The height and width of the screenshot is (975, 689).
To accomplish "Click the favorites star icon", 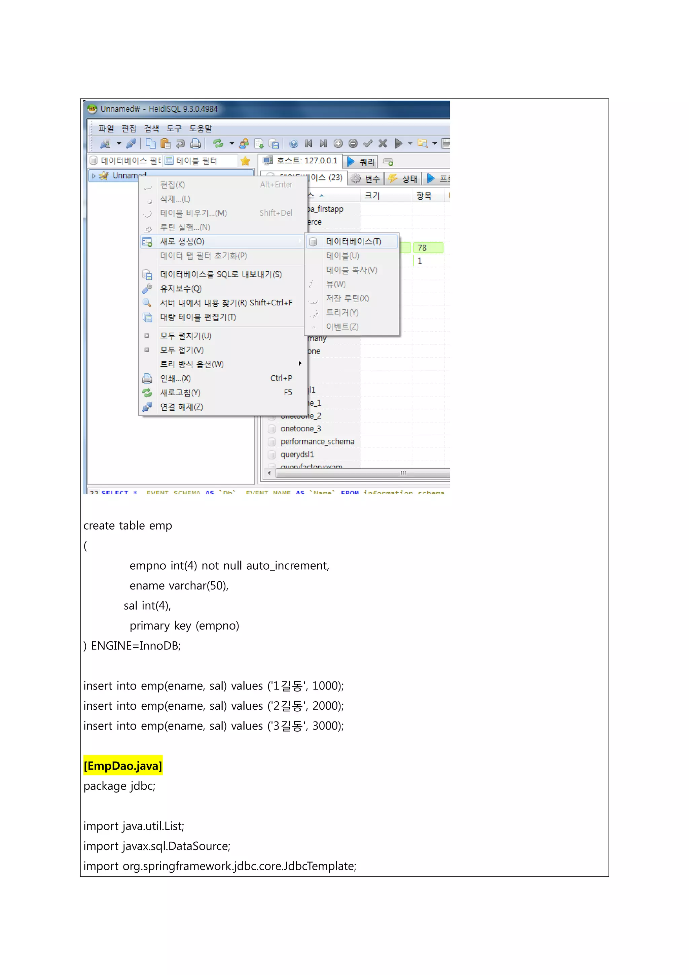I will click(x=245, y=161).
